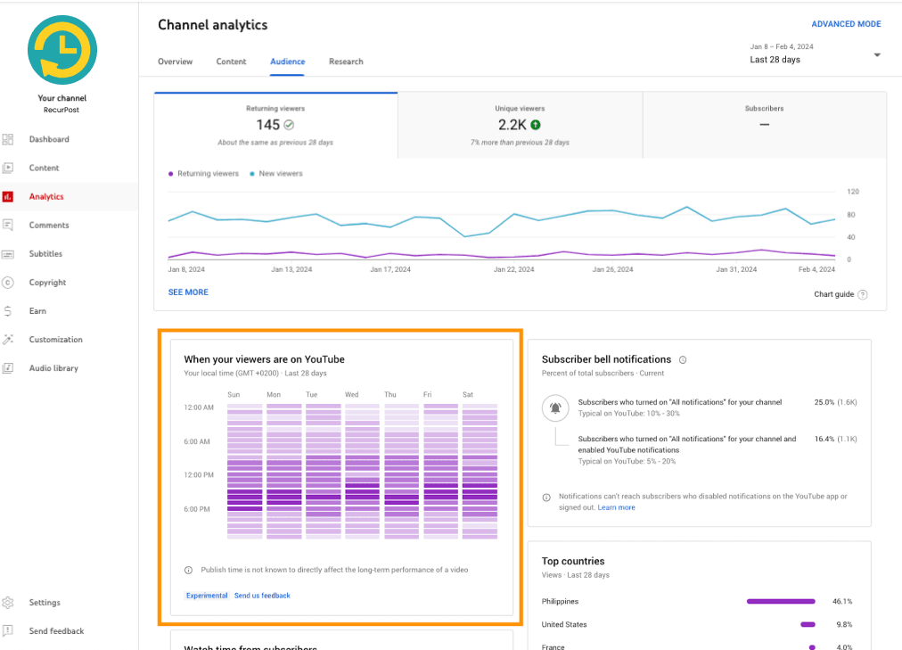Click SEE MORE below the viewers chart
902x650 pixels.
[188, 292]
